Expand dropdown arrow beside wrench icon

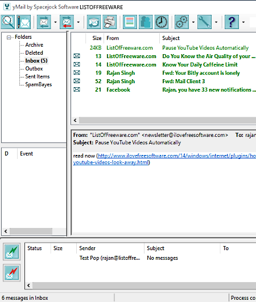[216, 22]
